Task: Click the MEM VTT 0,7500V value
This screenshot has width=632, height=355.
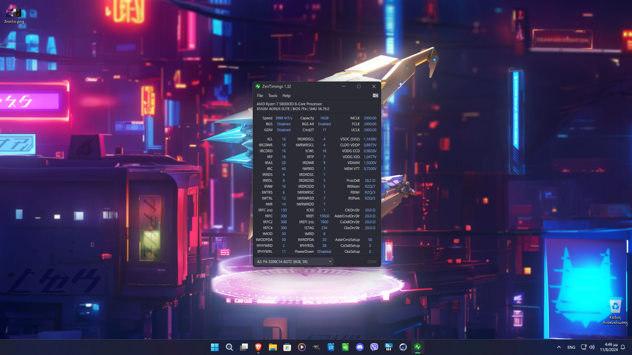Action: 370,168
